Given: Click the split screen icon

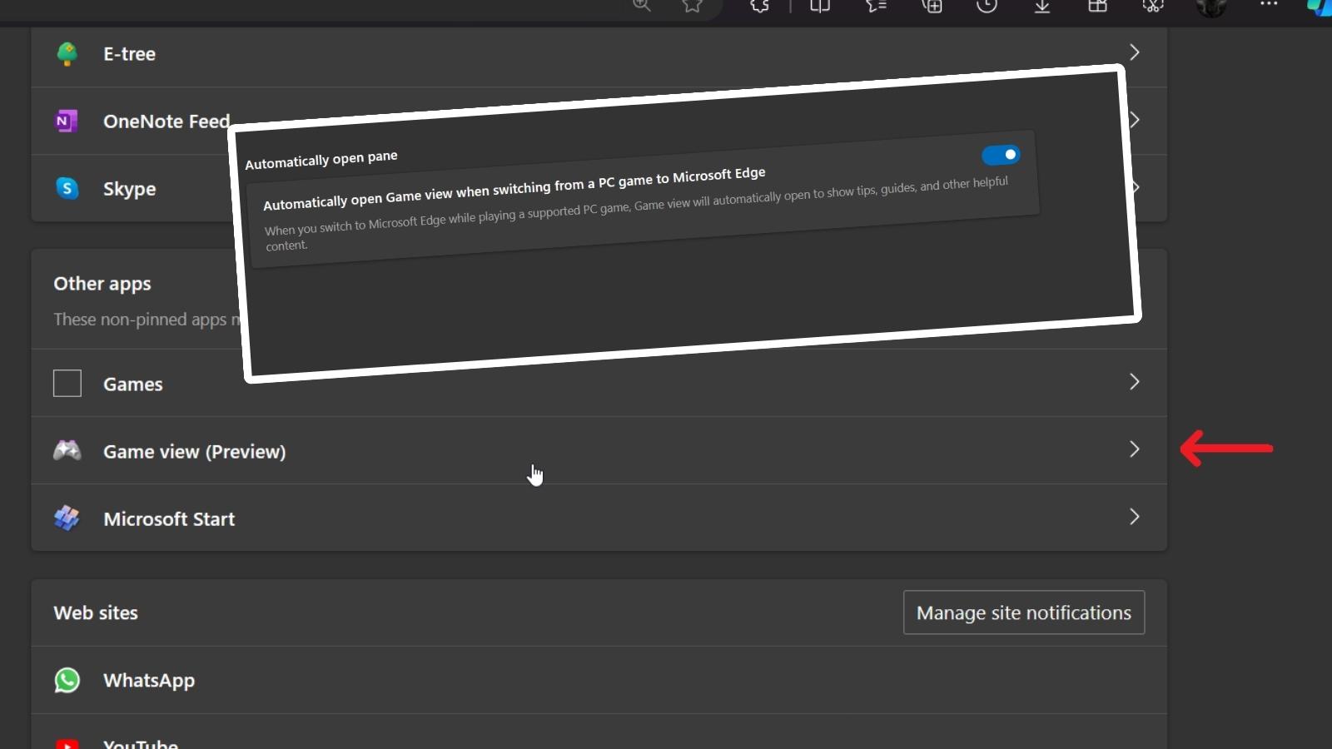Looking at the screenshot, I should coord(820,6).
